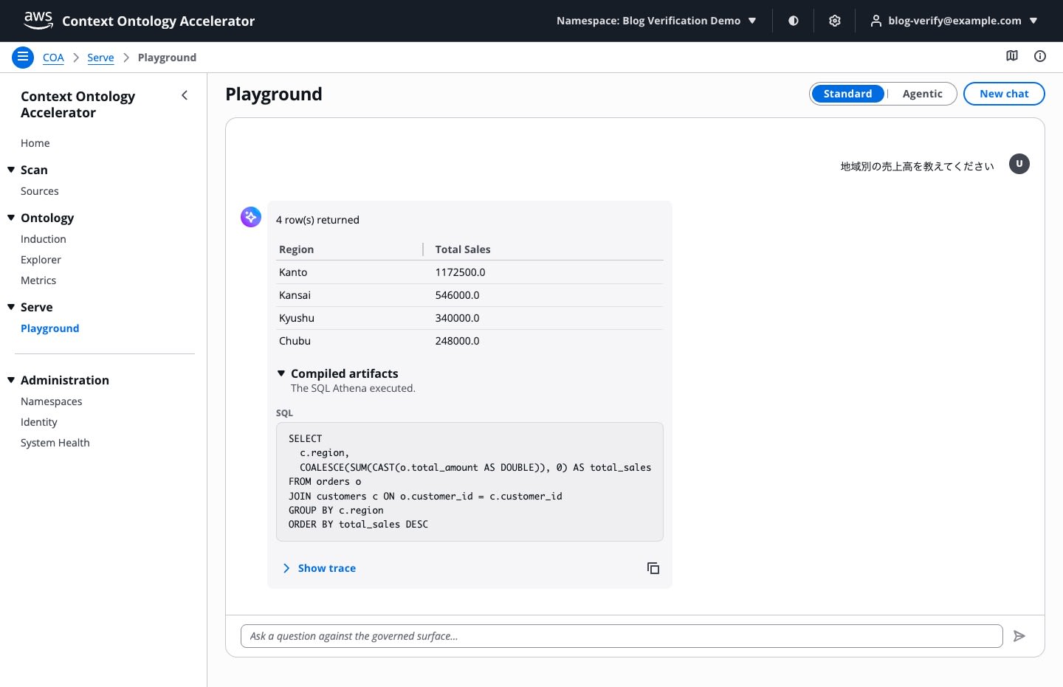Click COA breadcrumb link
The width and height of the screenshot is (1063, 687).
(x=53, y=58)
